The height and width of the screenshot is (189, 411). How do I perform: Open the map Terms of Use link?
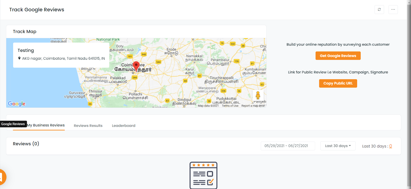pyautogui.click(x=230, y=106)
